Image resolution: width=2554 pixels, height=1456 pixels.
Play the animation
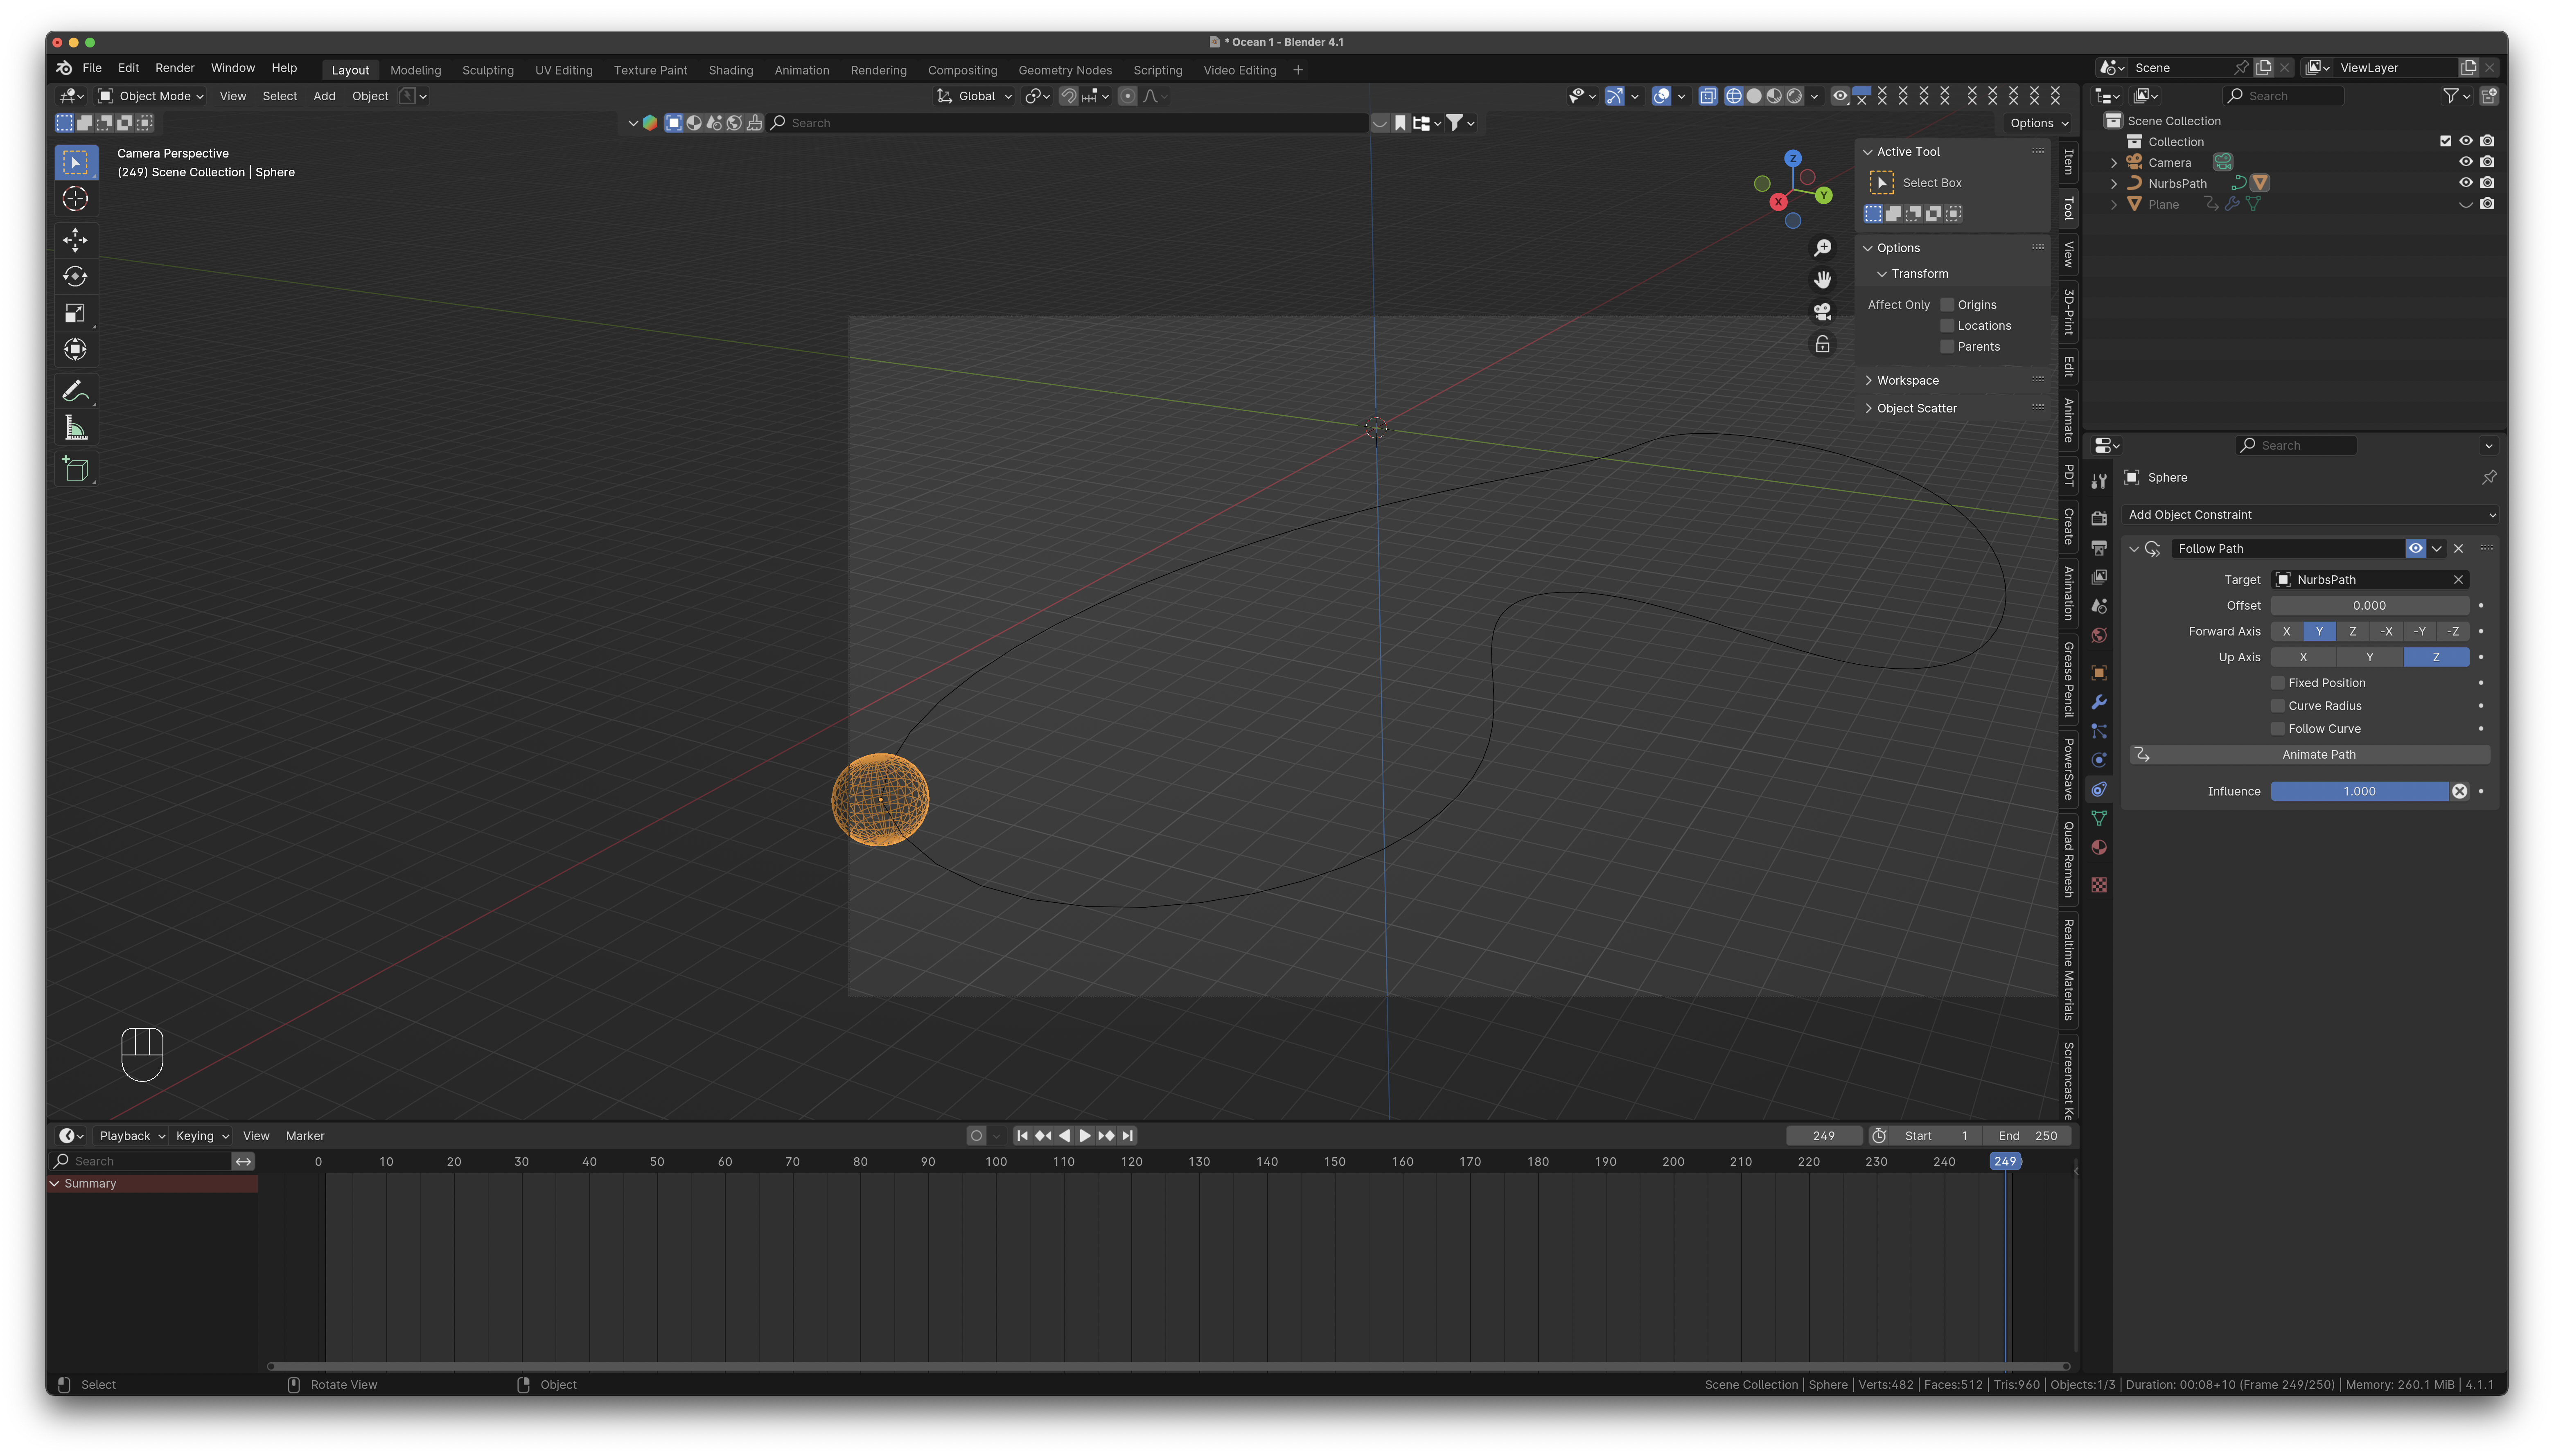1085,1136
